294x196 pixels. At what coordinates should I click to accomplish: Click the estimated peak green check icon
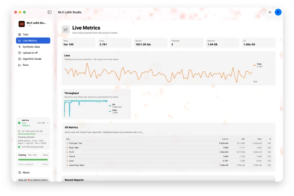point(19,147)
